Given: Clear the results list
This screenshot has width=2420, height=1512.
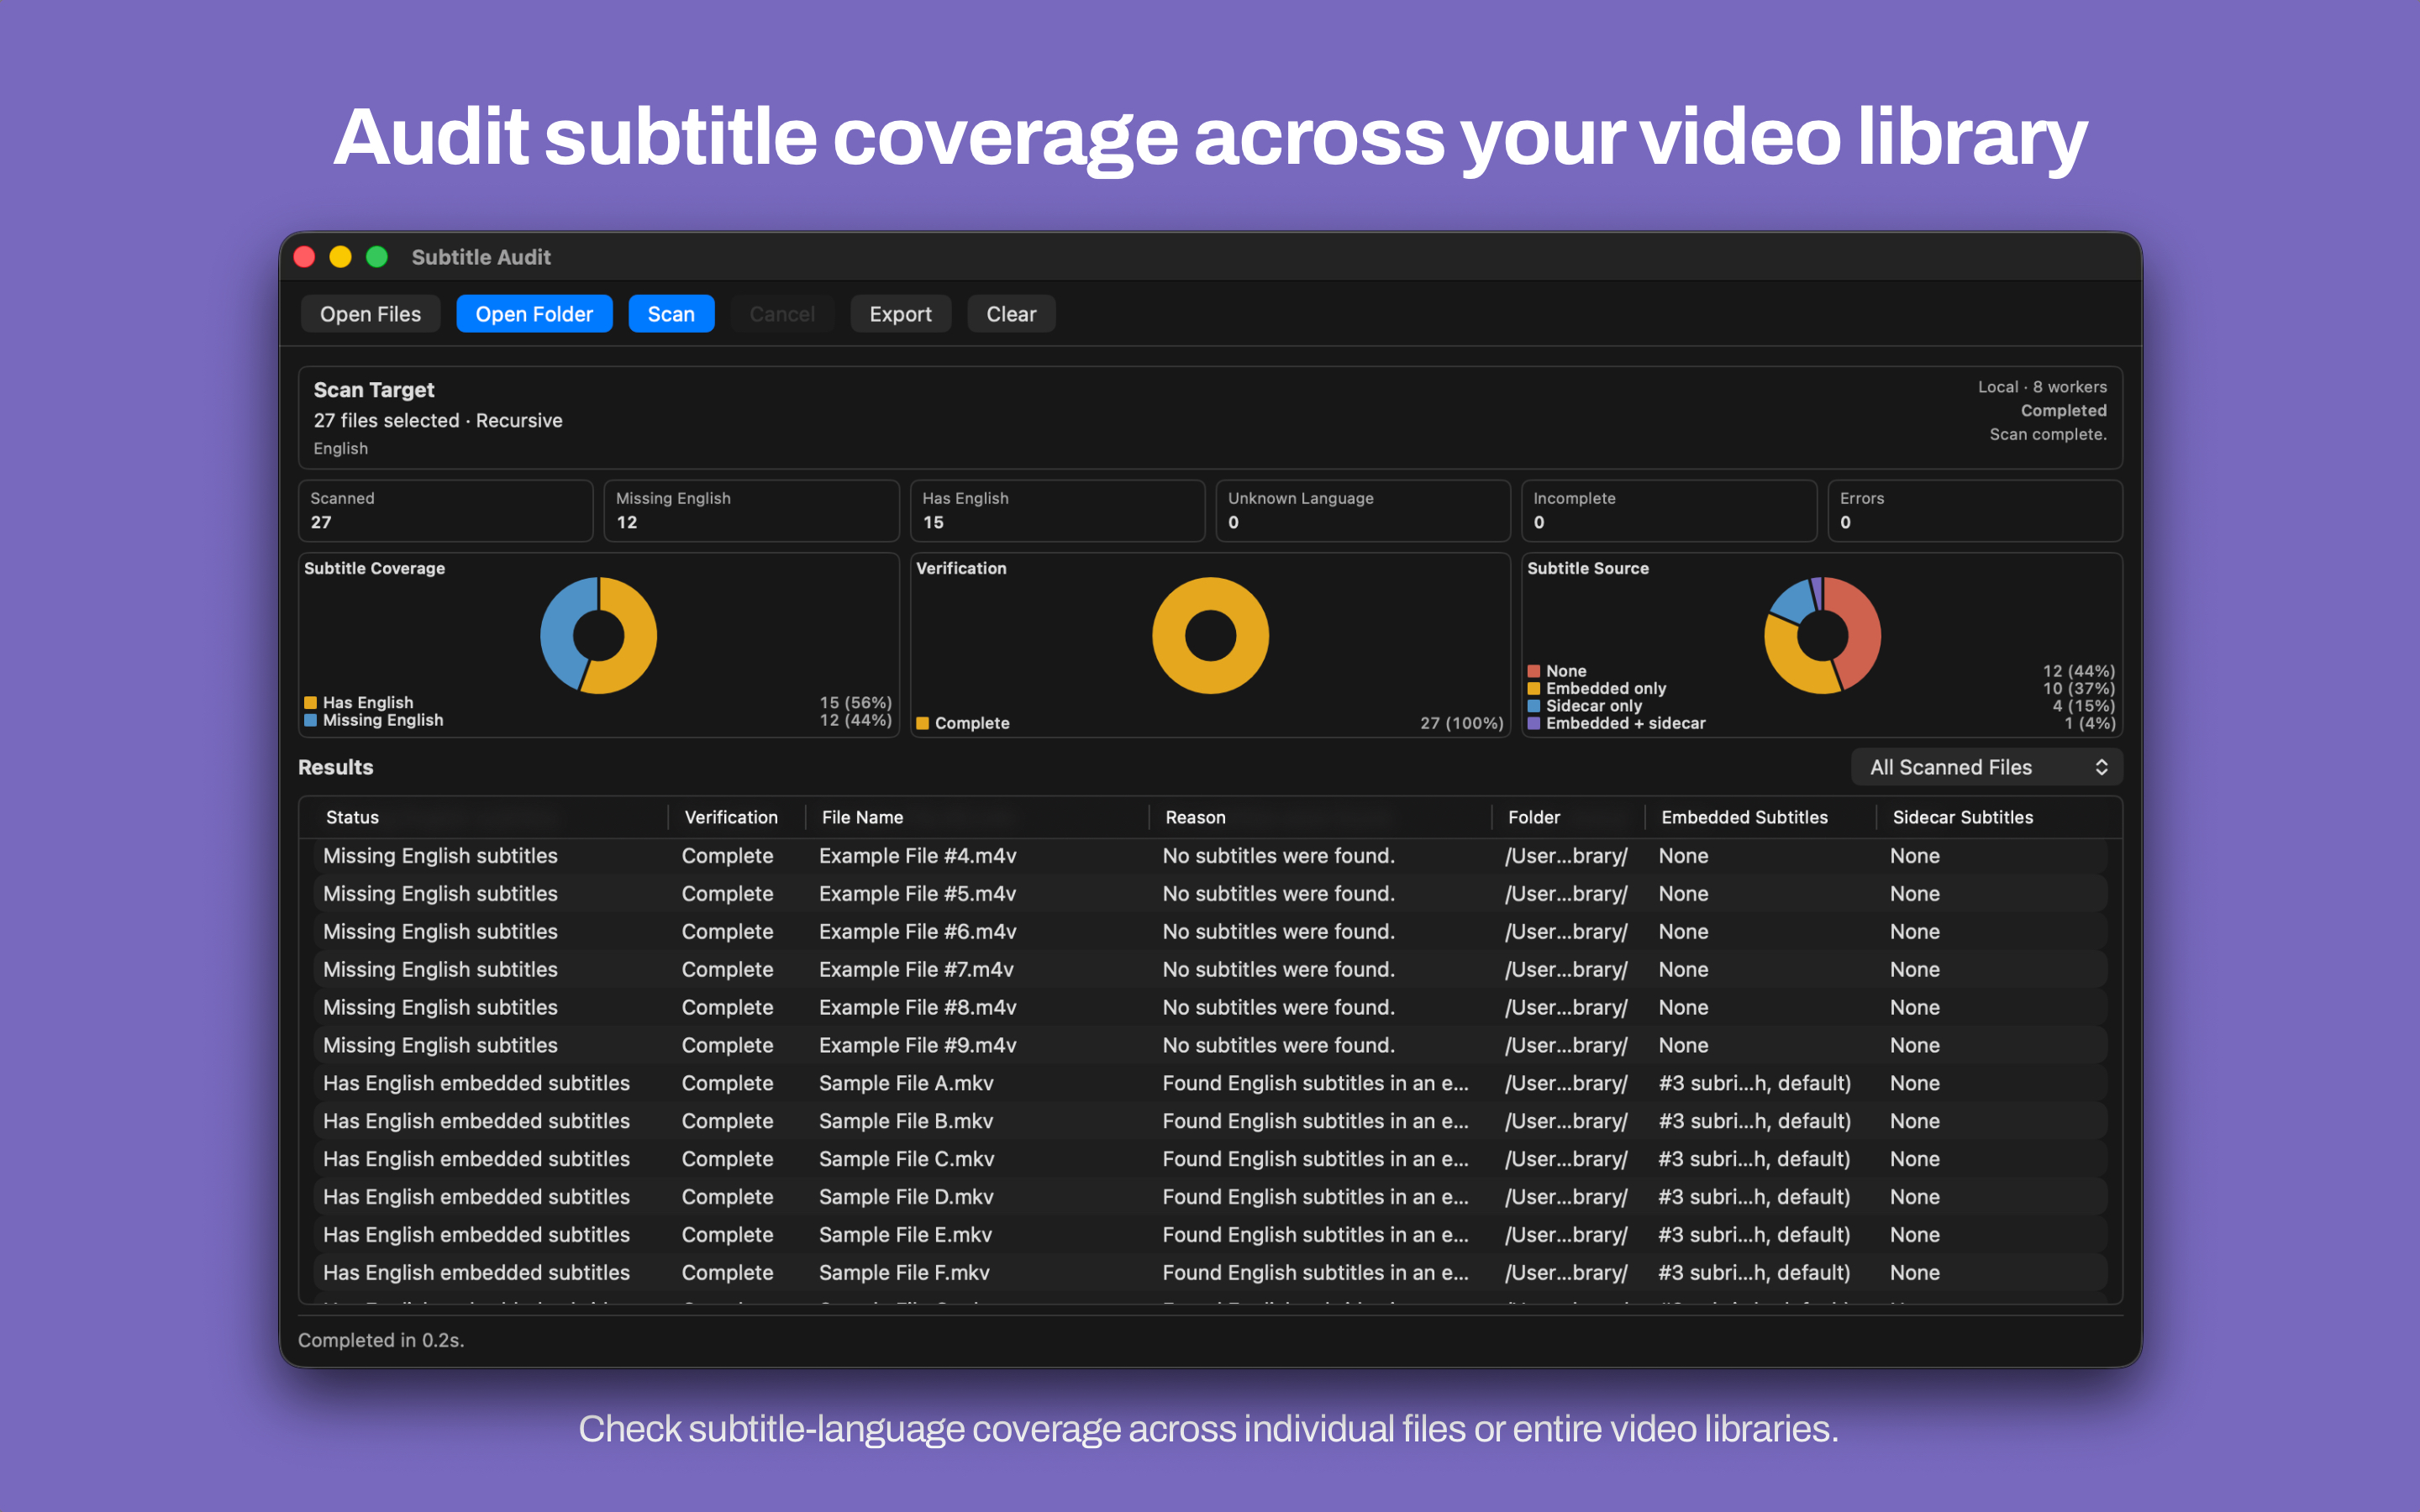Looking at the screenshot, I should pos(1011,314).
